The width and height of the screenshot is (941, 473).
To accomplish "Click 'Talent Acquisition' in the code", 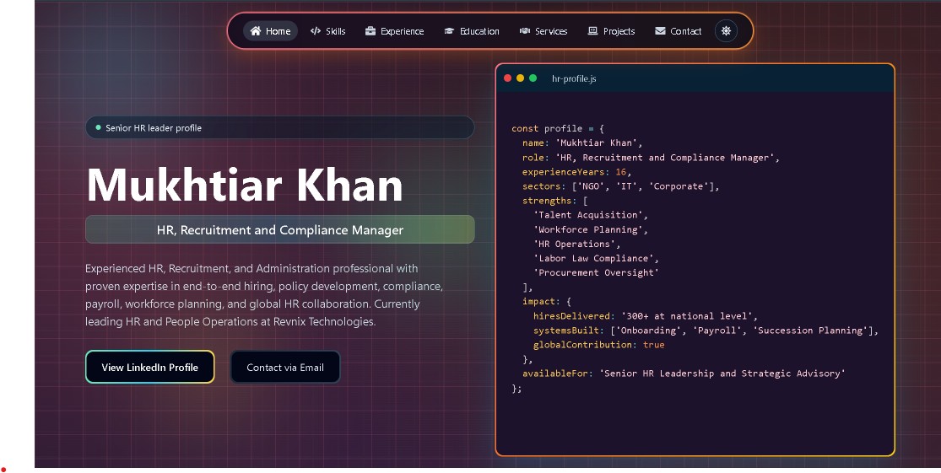I will [x=591, y=215].
